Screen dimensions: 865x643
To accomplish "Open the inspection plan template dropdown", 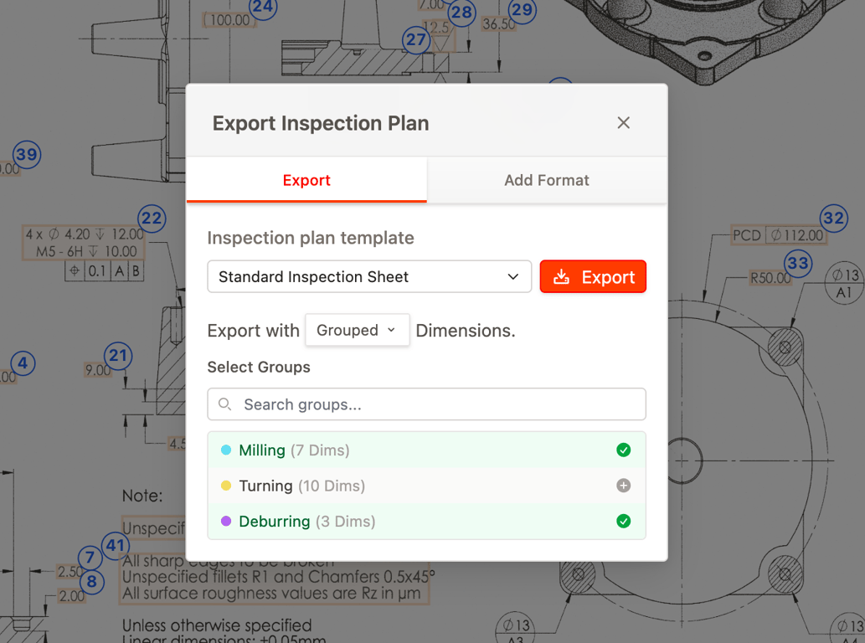I will (x=369, y=276).
